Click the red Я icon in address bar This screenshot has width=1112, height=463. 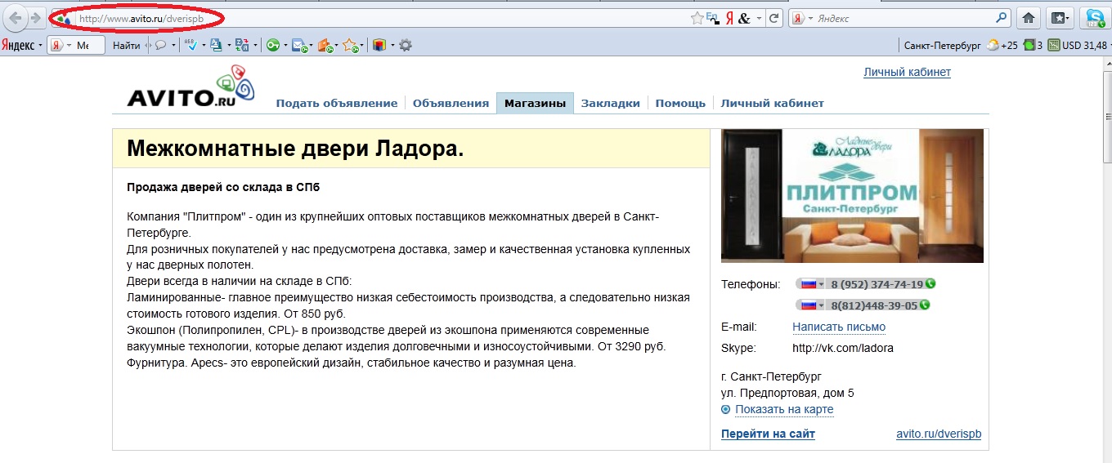point(729,18)
